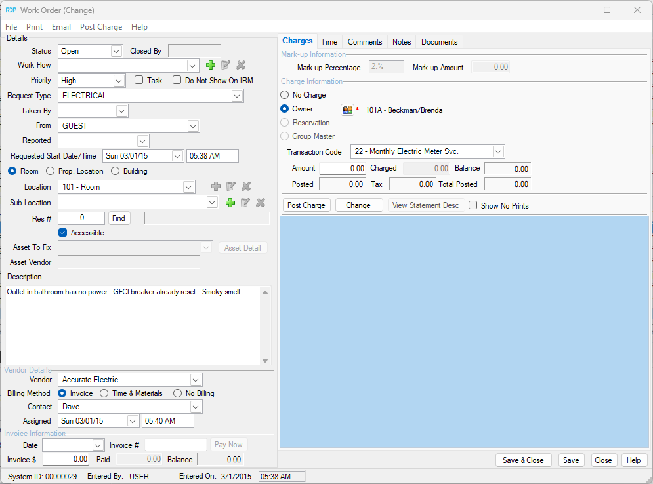Click the Find reservation button
Screen dimensions: 653x484
[119, 218]
